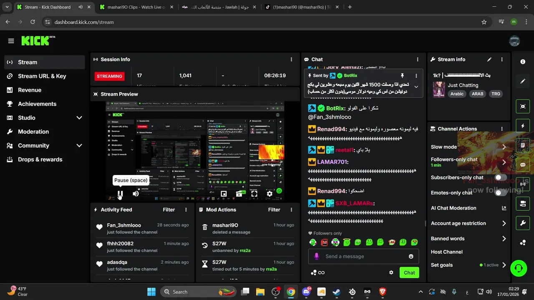Insert the red angry emote
This screenshot has height=300, width=534.
(x=324, y=242)
